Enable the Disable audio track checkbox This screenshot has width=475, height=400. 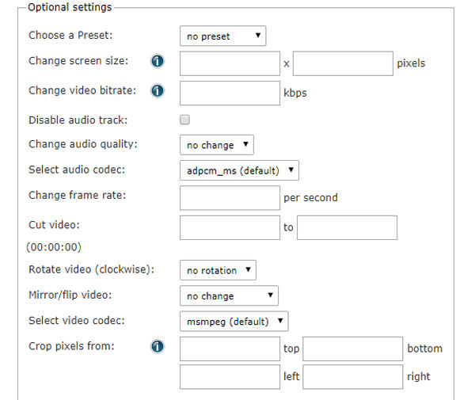[184, 120]
